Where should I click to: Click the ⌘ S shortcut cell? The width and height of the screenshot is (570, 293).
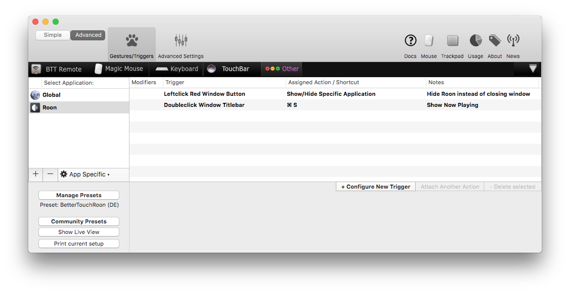[292, 105]
